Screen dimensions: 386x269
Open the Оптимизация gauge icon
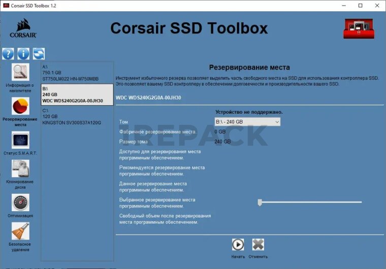pos(20,202)
